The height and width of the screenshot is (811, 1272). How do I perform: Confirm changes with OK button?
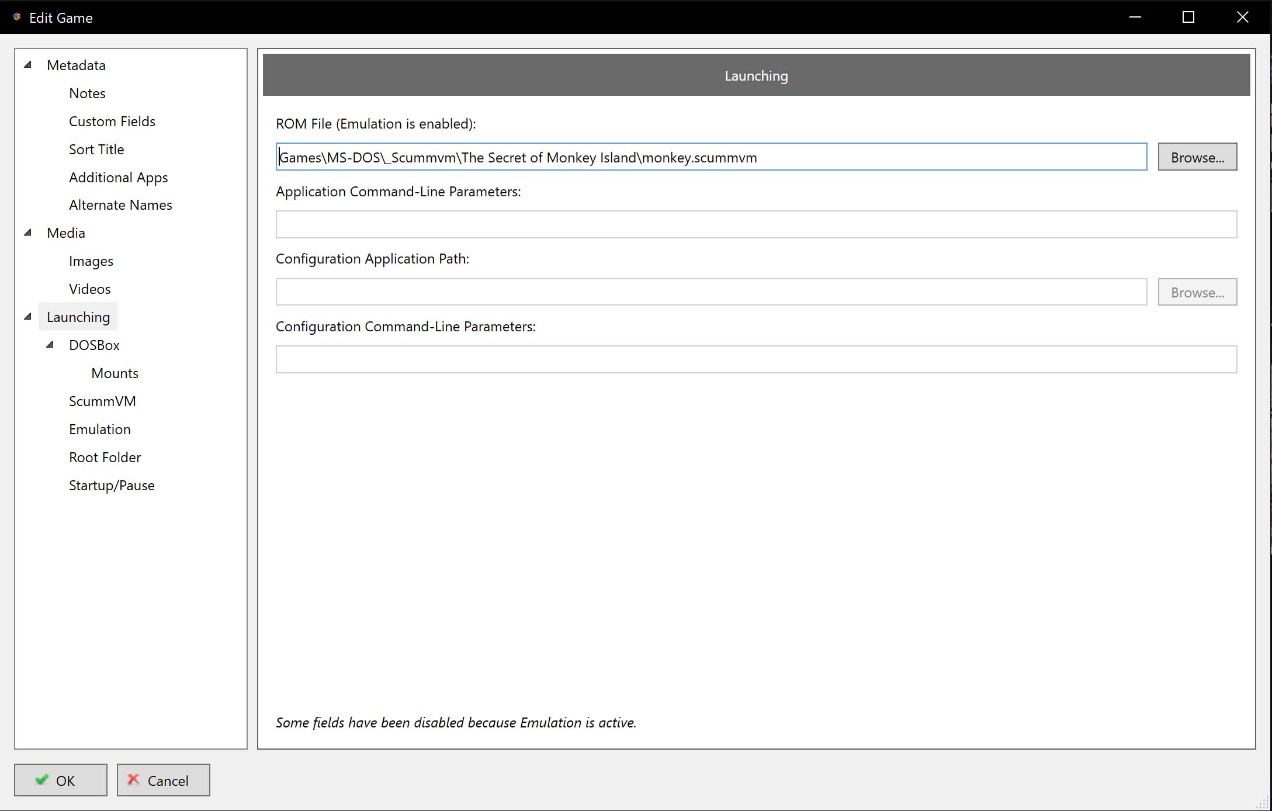tap(61, 780)
